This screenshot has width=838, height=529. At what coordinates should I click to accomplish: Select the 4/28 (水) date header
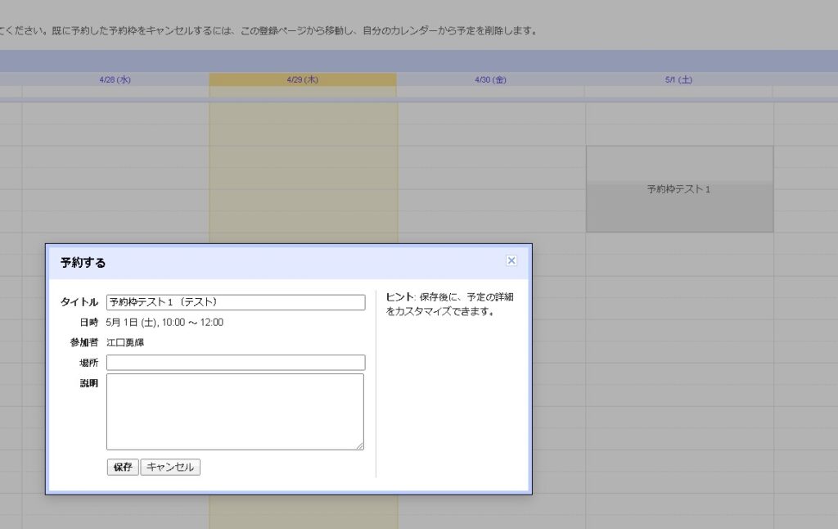(x=115, y=79)
